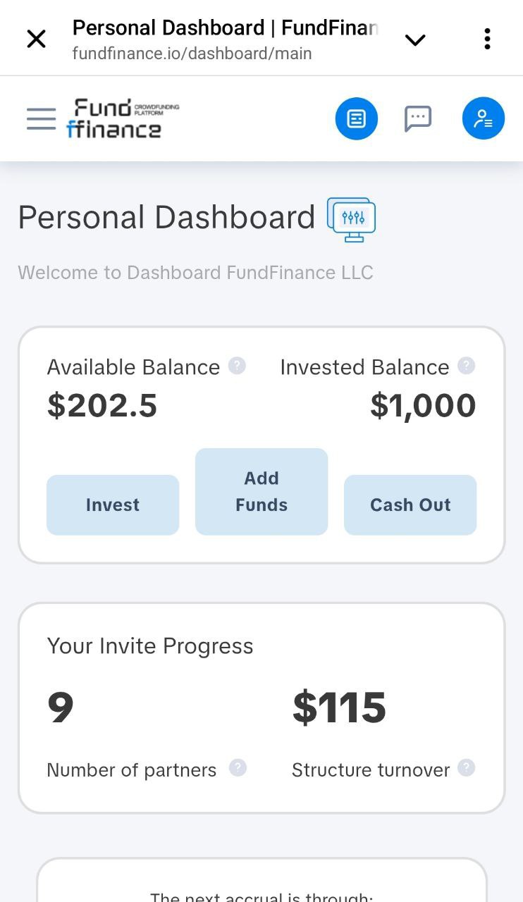Open the blue news feed icon
The height and width of the screenshot is (902, 523).
pyautogui.click(x=357, y=118)
